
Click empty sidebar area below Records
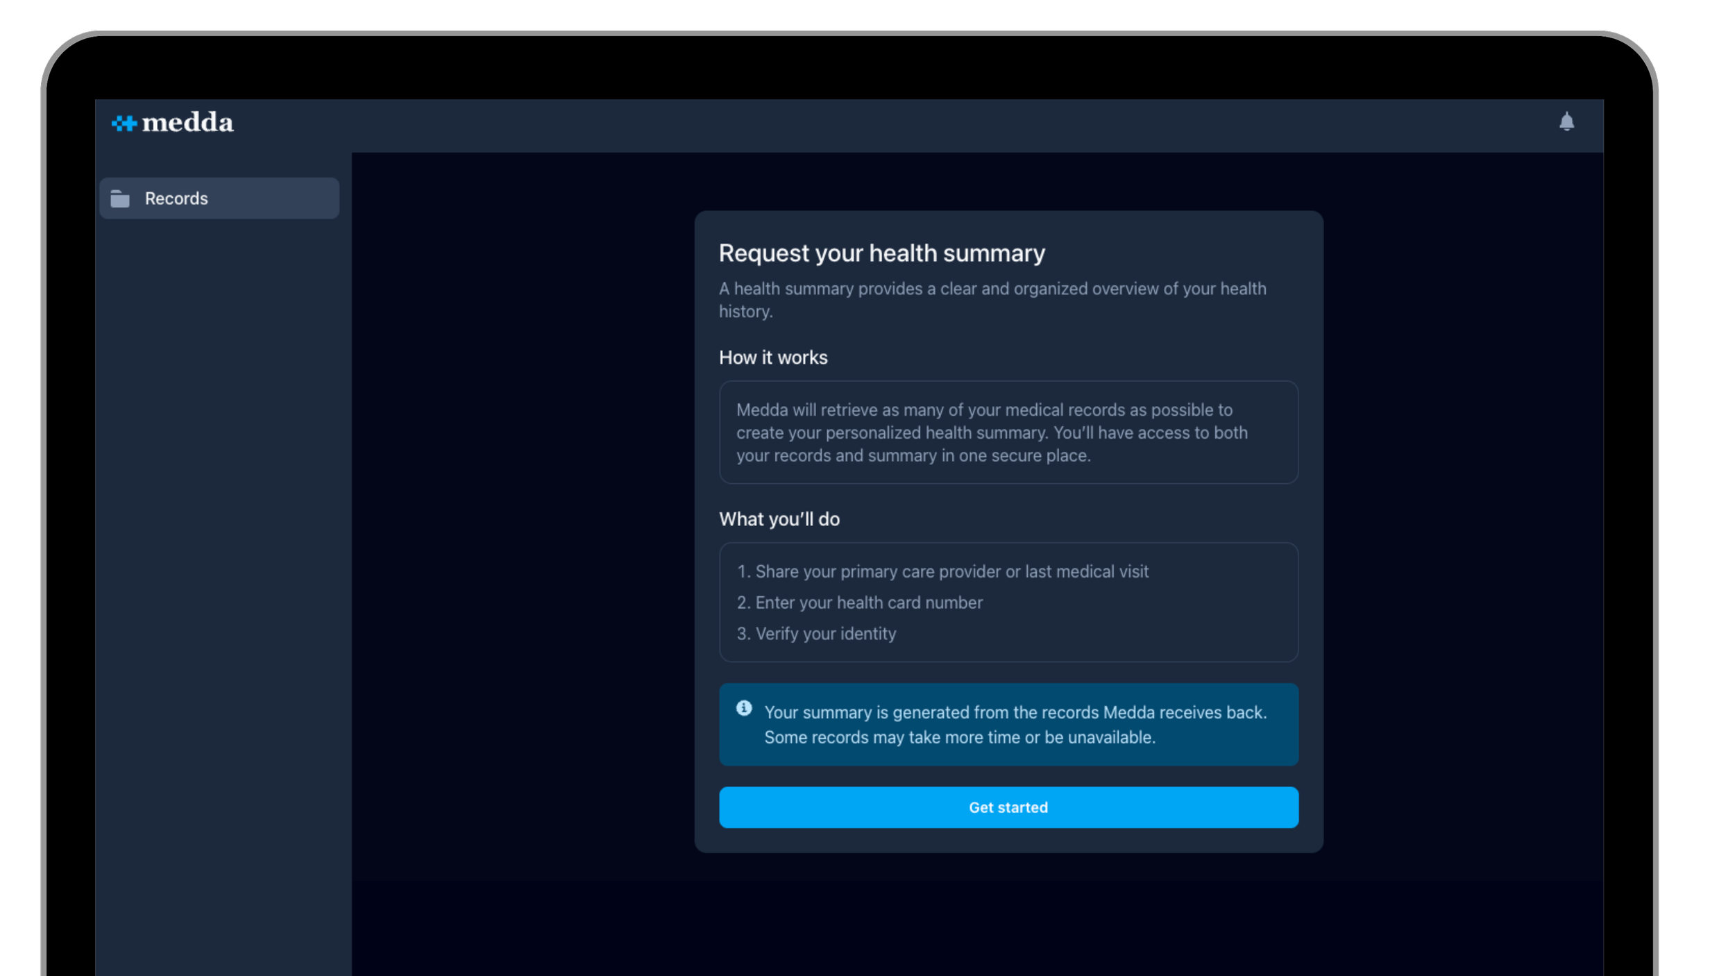(x=222, y=555)
